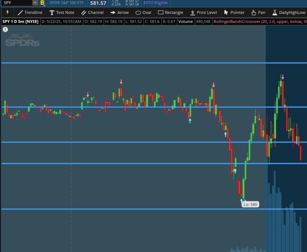Click the low price L: 581.52
Screen dimensions: 307x252
tap(133, 22)
